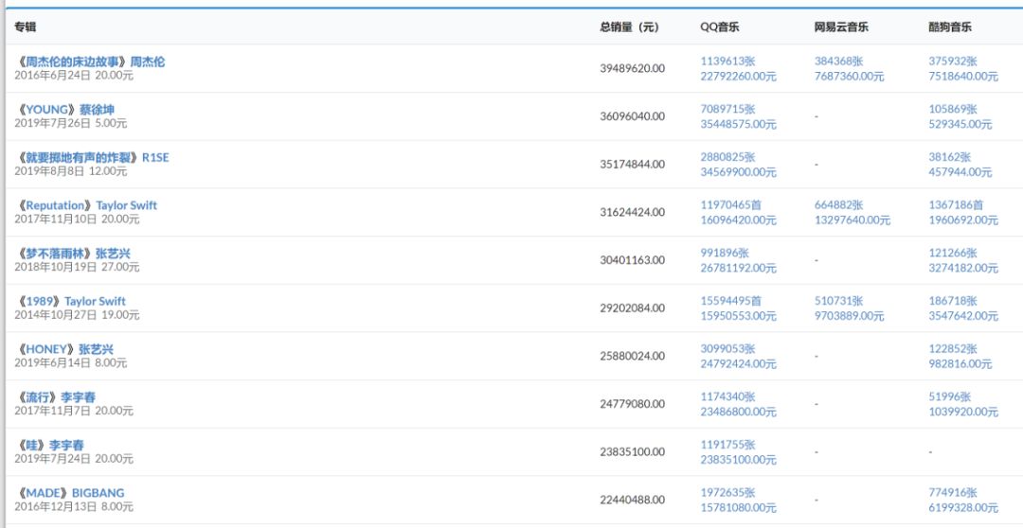This screenshot has height=528, width=1023.
Task: Select total sales value 36096040.00
Action: click(632, 116)
